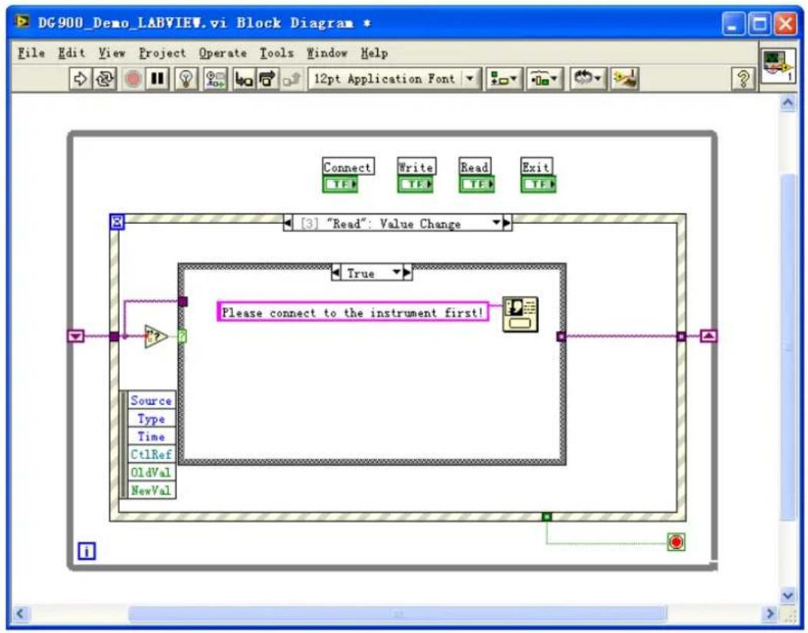Show Context Help question mark button

coord(743,79)
